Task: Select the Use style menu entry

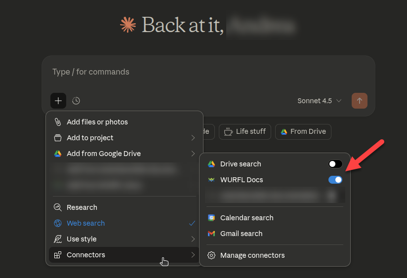Action: coord(124,239)
